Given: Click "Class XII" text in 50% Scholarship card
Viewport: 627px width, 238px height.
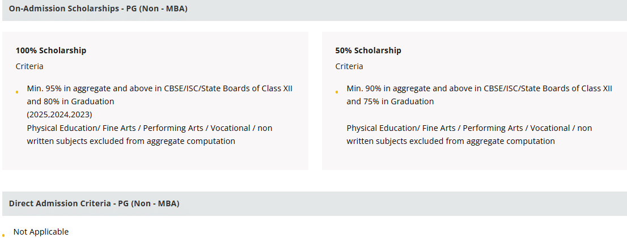Looking at the screenshot, I should coord(597,88).
